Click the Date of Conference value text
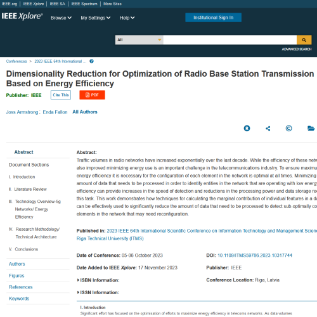Viewport: 317px width, 317px height. click(x=142, y=256)
